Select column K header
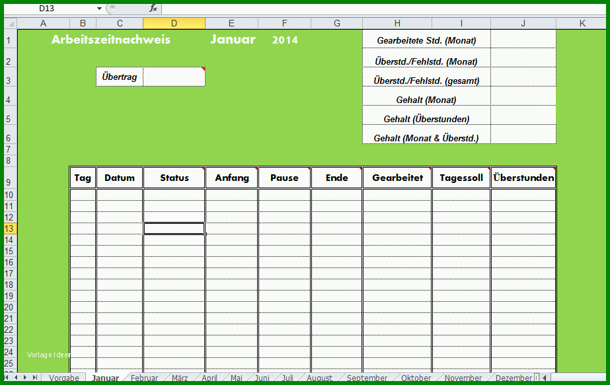 (x=582, y=23)
